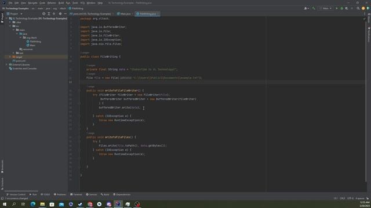Open the File menu
Image resolution: width=371 pixels, height=208 pixels.
(10, 3)
